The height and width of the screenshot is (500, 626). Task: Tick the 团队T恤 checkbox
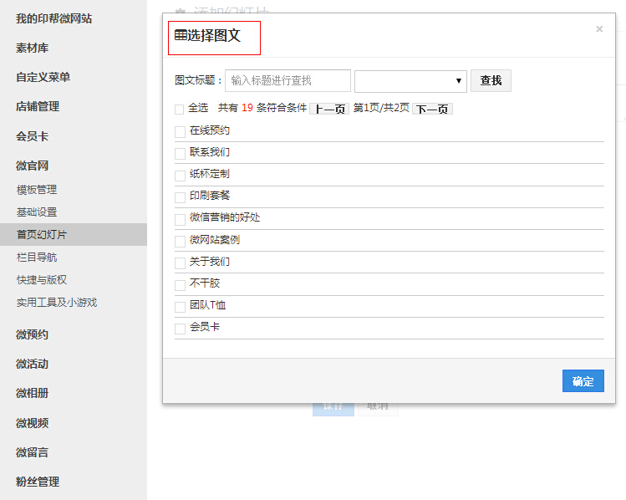(180, 307)
